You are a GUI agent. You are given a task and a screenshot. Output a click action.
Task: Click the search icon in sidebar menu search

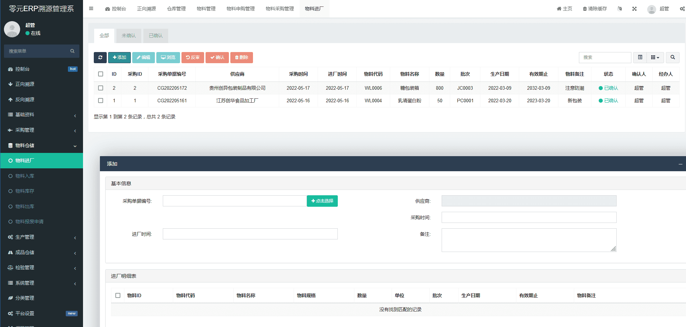[x=72, y=51]
